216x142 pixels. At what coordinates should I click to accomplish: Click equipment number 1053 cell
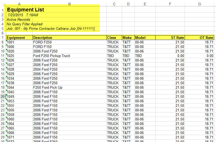pyautogui.click(x=19, y=101)
